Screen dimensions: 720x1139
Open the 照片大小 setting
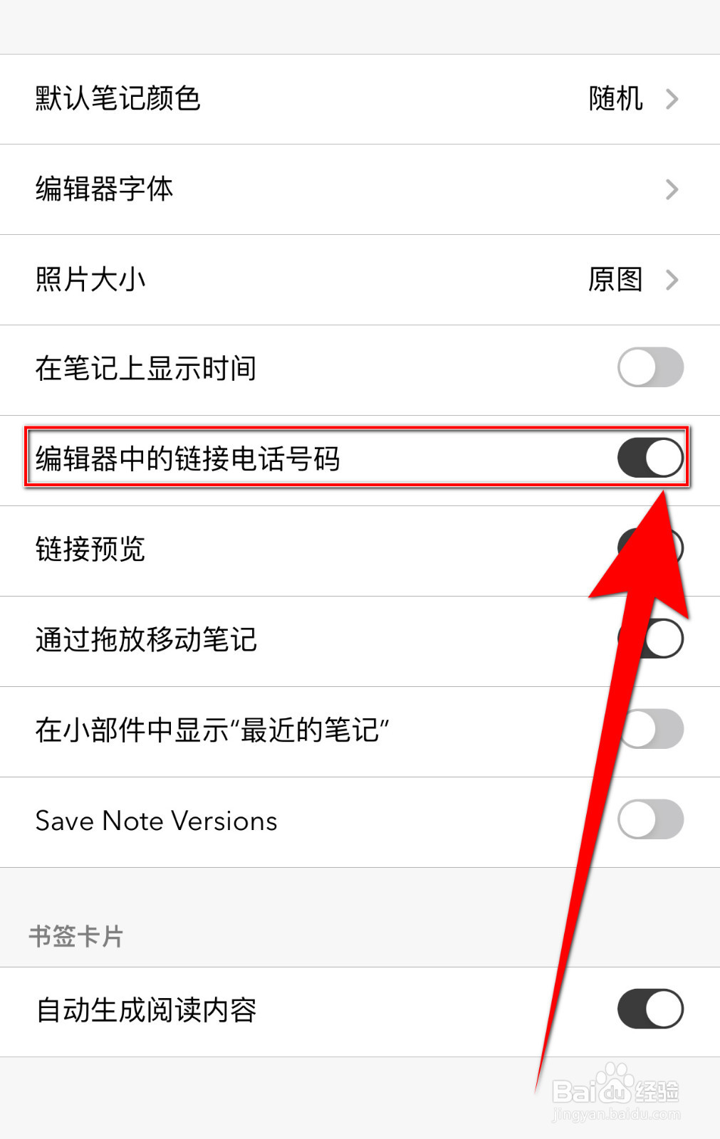(x=360, y=280)
